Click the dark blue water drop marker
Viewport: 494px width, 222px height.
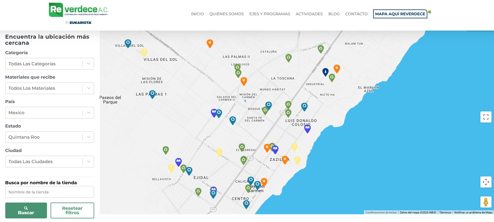[325, 72]
